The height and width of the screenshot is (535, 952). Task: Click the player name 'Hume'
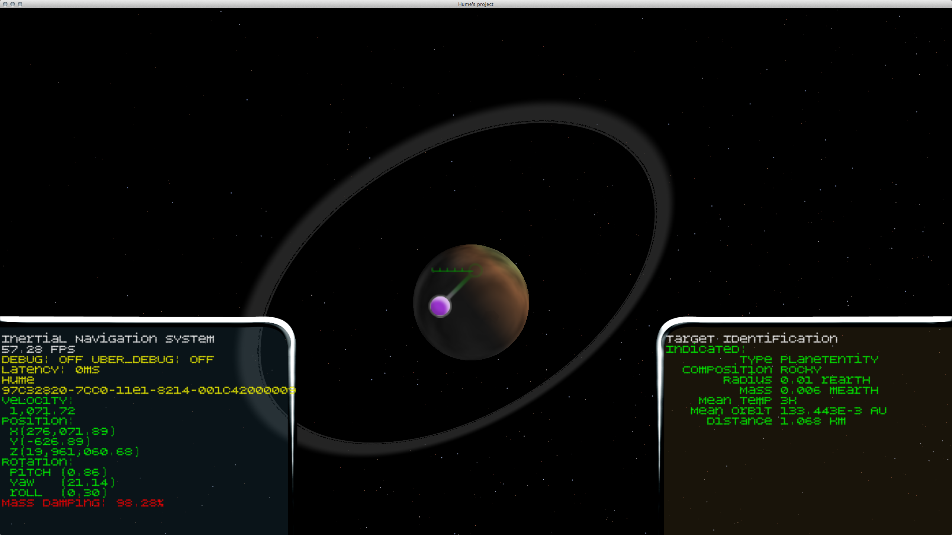pos(18,380)
